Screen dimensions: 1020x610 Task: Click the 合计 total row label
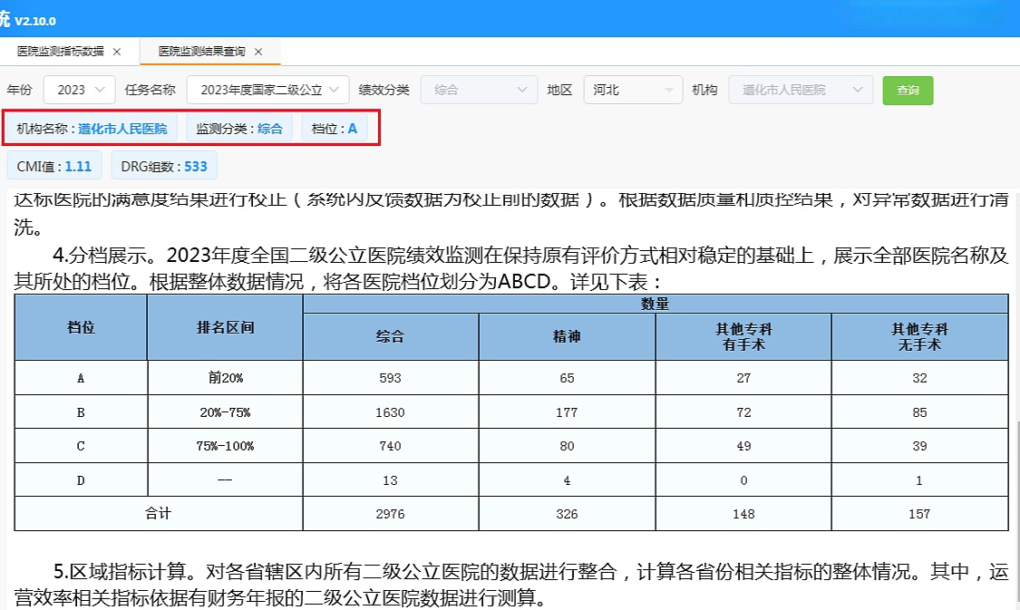[159, 513]
